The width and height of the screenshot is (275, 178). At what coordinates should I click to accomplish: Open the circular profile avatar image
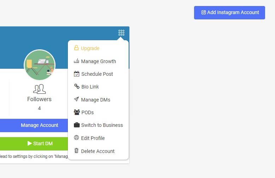[40, 65]
